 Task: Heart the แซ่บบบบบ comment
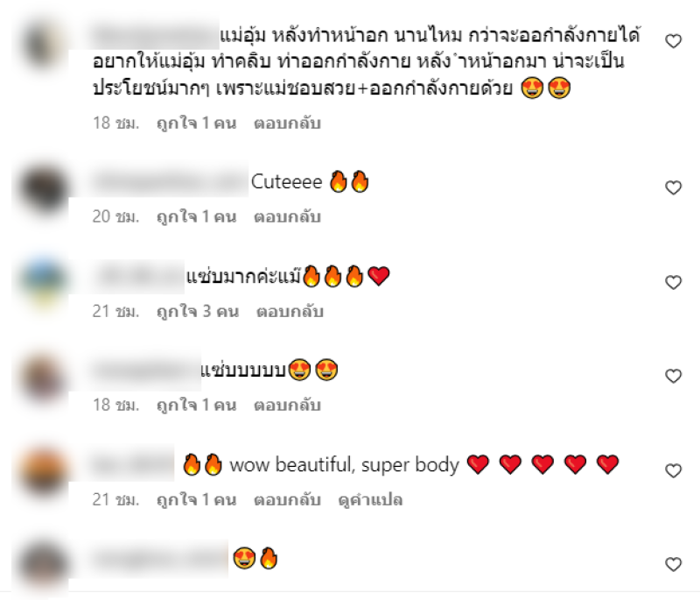tap(673, 376)
